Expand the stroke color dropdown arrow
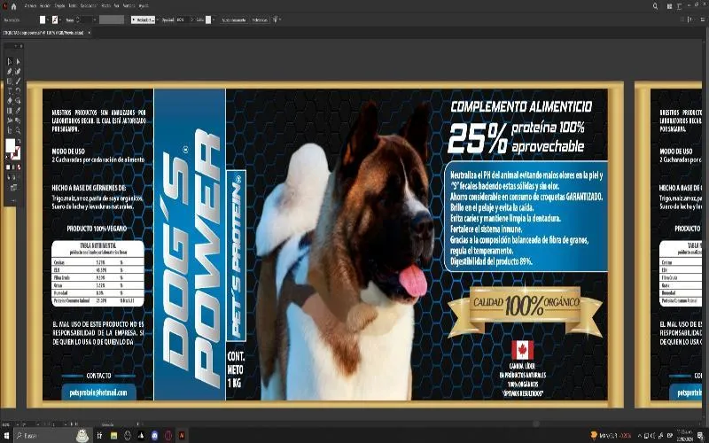The image size is (709, 443). [x=59, y=19]
